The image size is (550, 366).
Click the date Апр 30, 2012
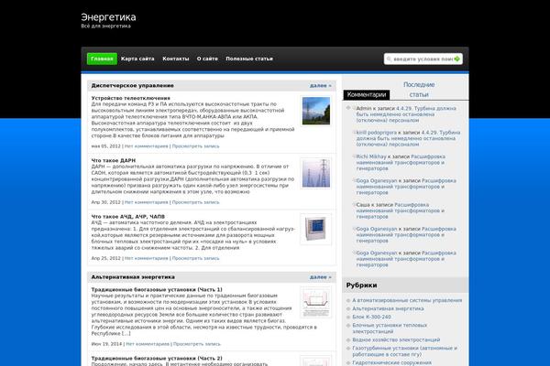click(x=105, y=202)
